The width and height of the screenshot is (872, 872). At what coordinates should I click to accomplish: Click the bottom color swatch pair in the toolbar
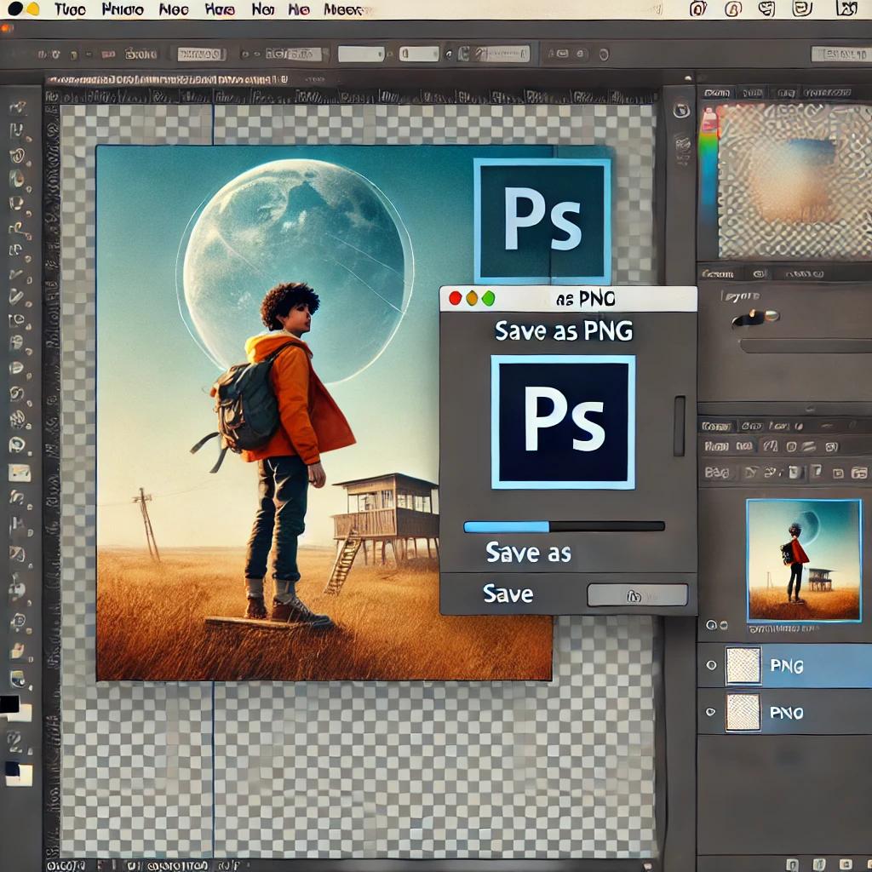coord(18,773)
